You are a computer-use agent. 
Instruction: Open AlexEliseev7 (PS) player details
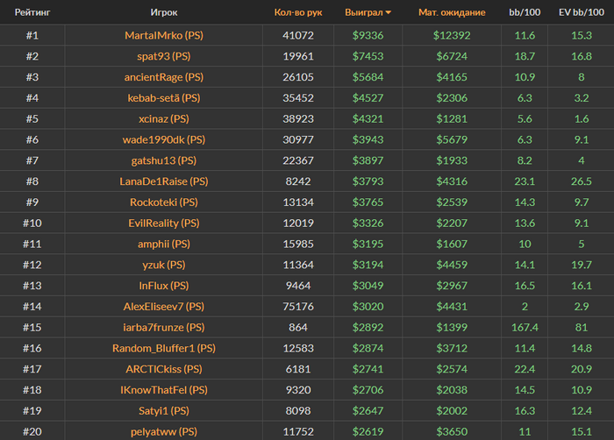163,307
